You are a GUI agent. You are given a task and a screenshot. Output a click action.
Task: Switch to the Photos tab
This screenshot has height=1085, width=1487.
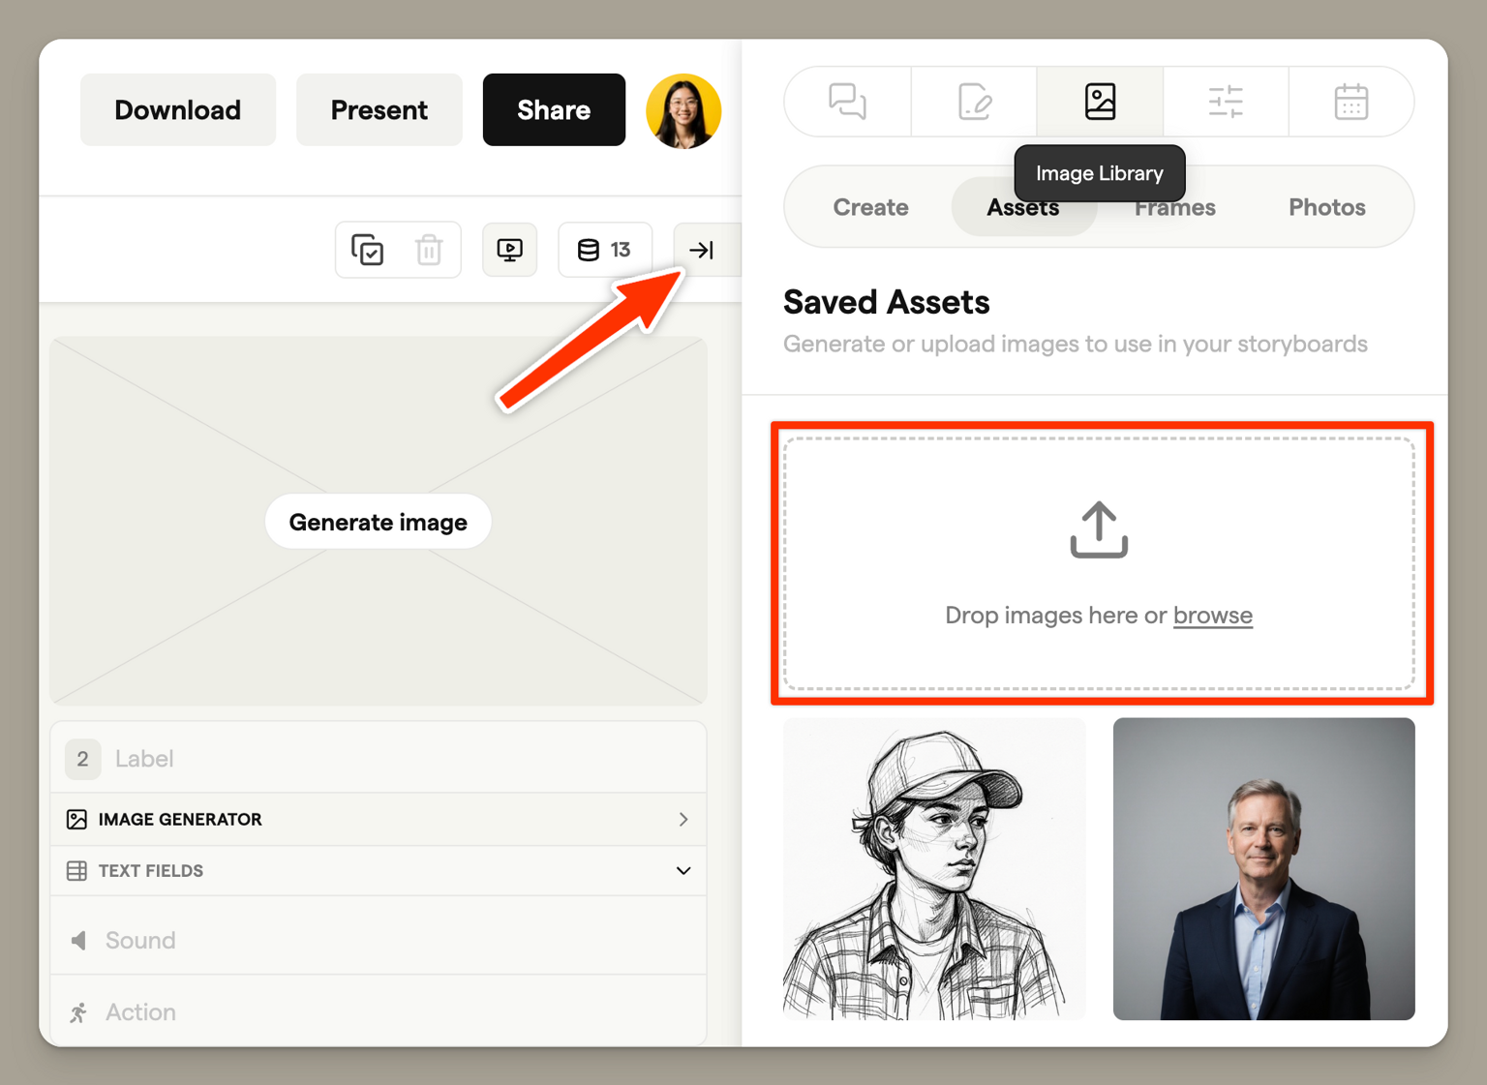pyautogui.click(x=1326, y=207)
